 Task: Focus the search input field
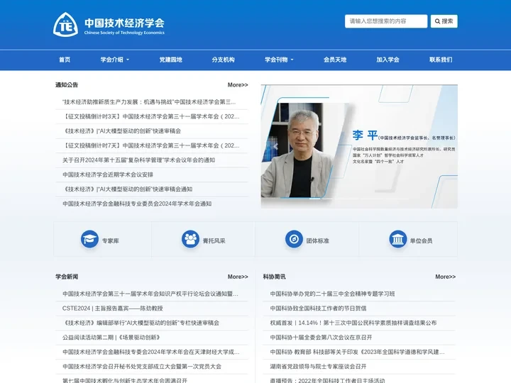386,21
